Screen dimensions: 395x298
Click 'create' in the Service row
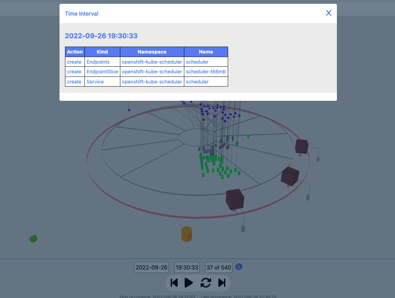point(74,82)
